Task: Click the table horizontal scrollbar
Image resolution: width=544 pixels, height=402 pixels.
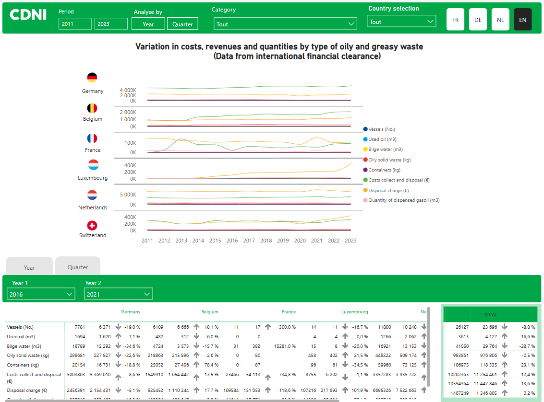Action: click(x=172, y=401)
